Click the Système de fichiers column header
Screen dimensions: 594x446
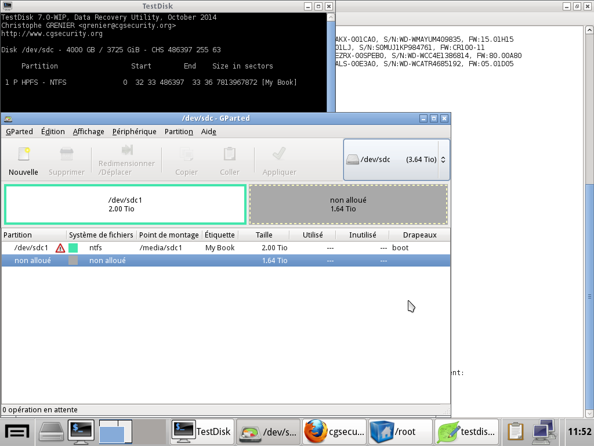(101, 235)
